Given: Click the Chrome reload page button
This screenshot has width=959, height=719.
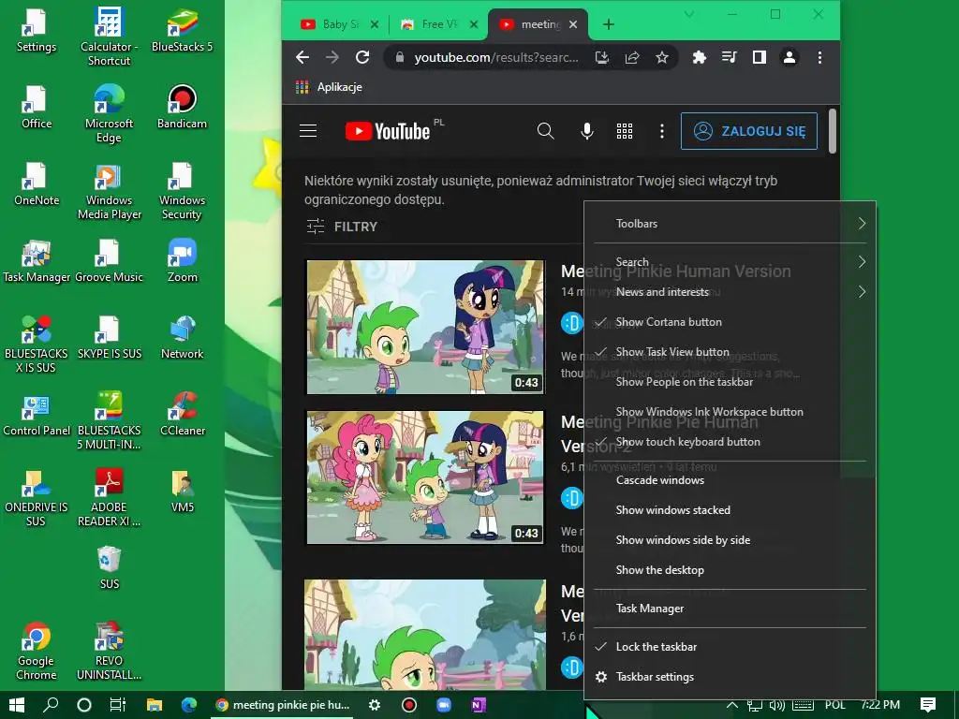Looking at the screenshot, I should (362, 57).
